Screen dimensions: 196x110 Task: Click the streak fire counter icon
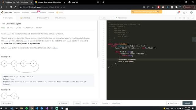[x=184, y=13]
